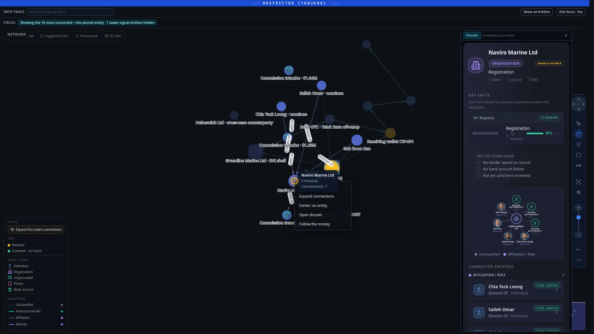Switch to the Provenance tab
The width and height of the screenshot is (594, 334).
pos(87,36)
